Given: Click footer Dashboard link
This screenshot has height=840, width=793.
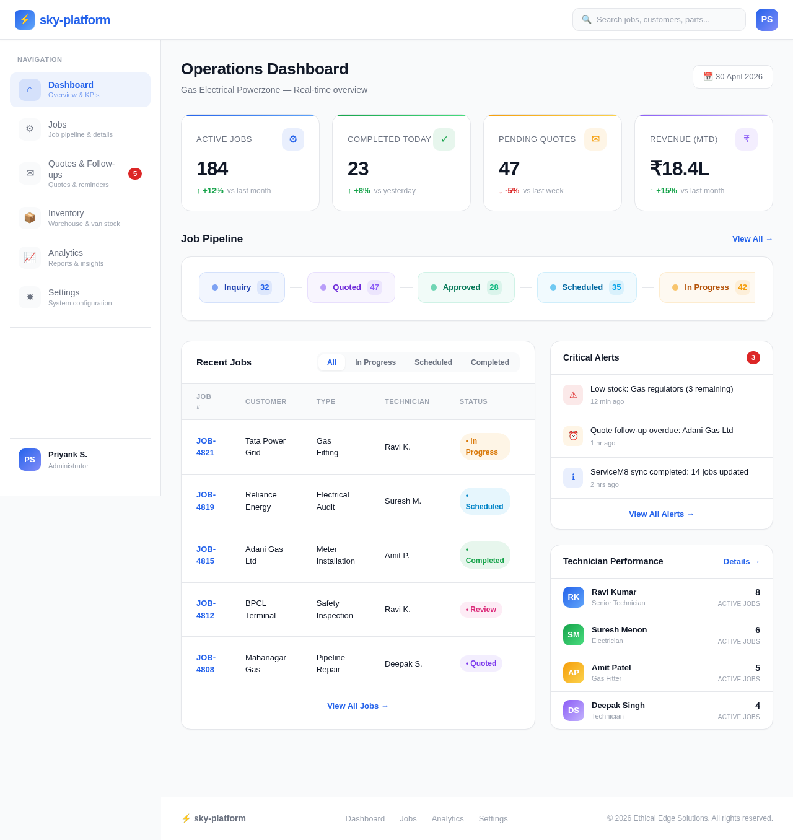Looking at the screenshot, I should [x=365, y=819].
